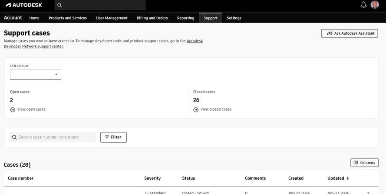
Task: Sort by Severity column header
Action: 152,178
